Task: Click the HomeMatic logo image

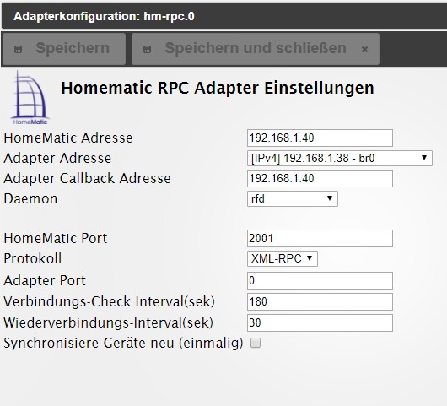Action: click(30, 97)
